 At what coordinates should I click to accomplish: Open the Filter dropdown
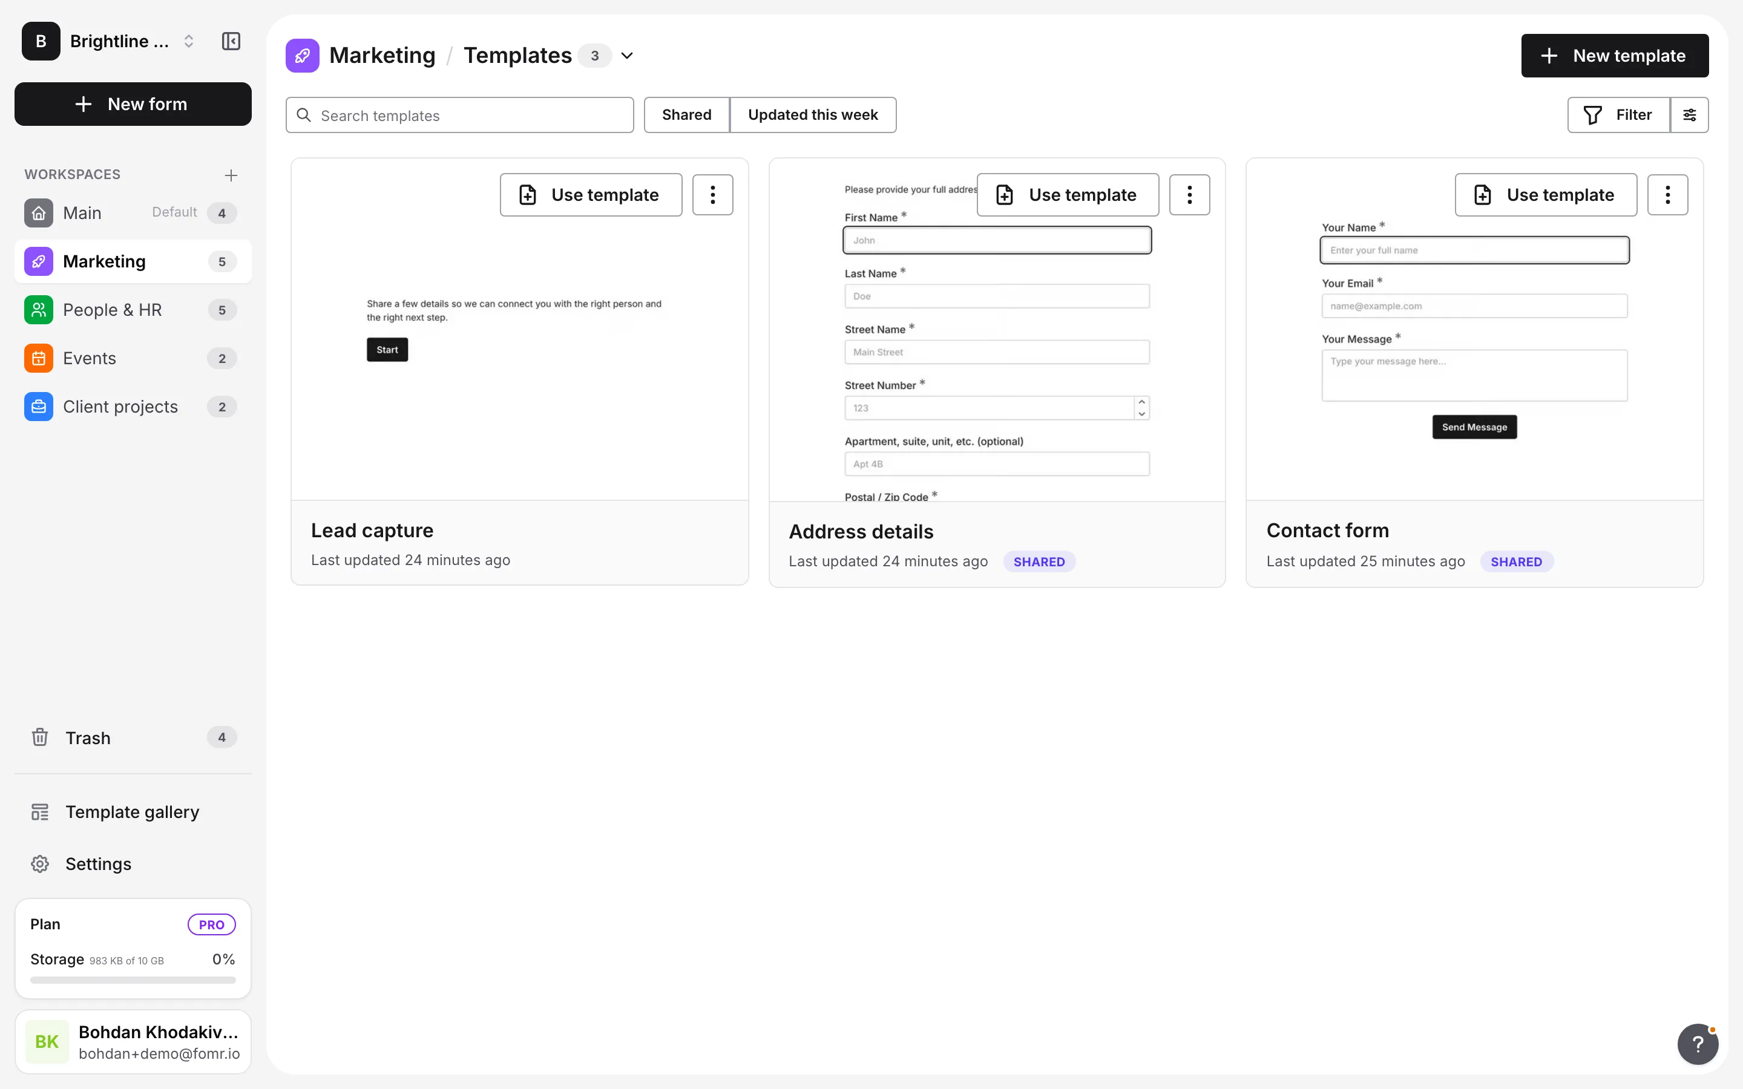coord(1618,114)
